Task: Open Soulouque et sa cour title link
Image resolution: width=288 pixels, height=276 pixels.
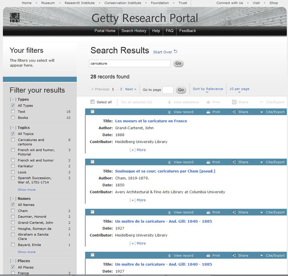Action: [x=165, y=171]
